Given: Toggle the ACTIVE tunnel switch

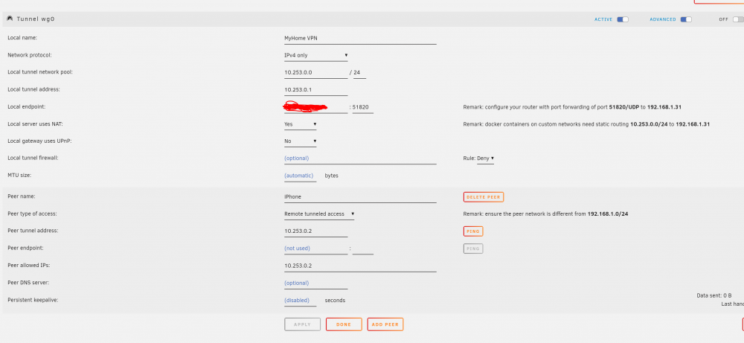Looking at the screenshot, I should [623, 19].
